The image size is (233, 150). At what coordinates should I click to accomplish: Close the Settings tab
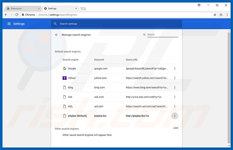(x=76, y=9)
